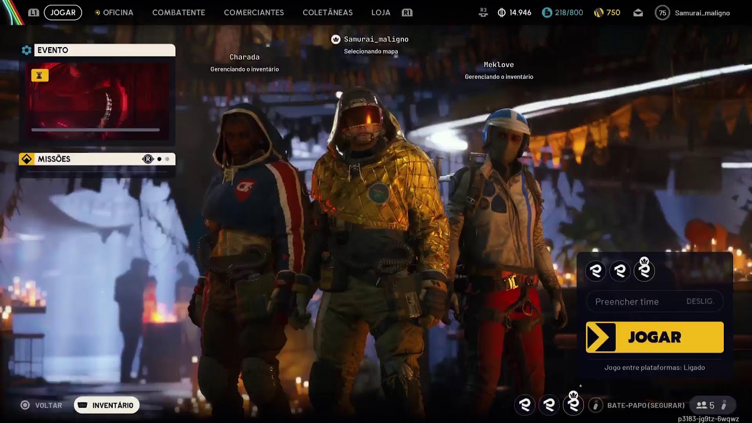Open the COLETÂNEAS tab
Screen dimensions: 752x423
[x=328, y=12]
